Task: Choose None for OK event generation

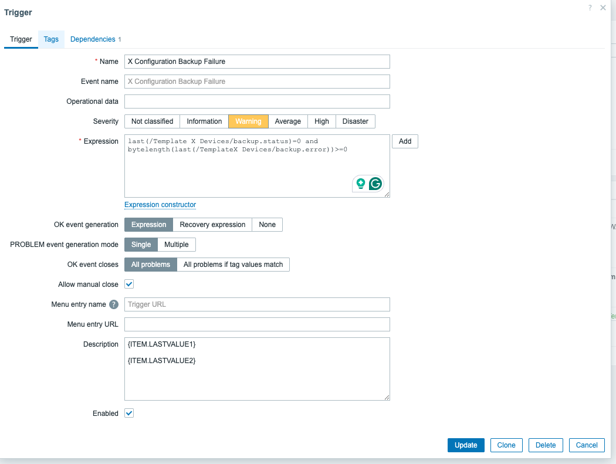Action: pos(267,225)
